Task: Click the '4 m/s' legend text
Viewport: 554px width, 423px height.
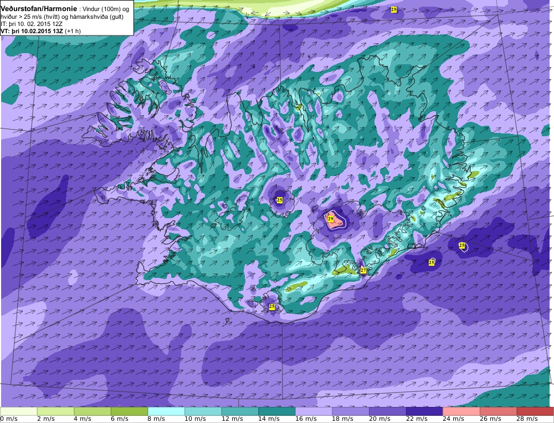Action: pos(83,419)
